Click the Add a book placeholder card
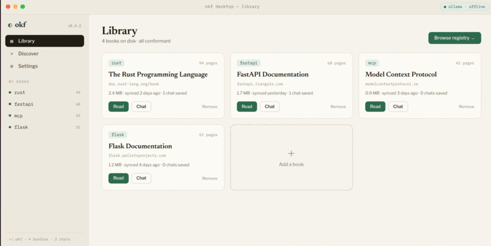Screen dimensions: 491x246 pos(291,158)
